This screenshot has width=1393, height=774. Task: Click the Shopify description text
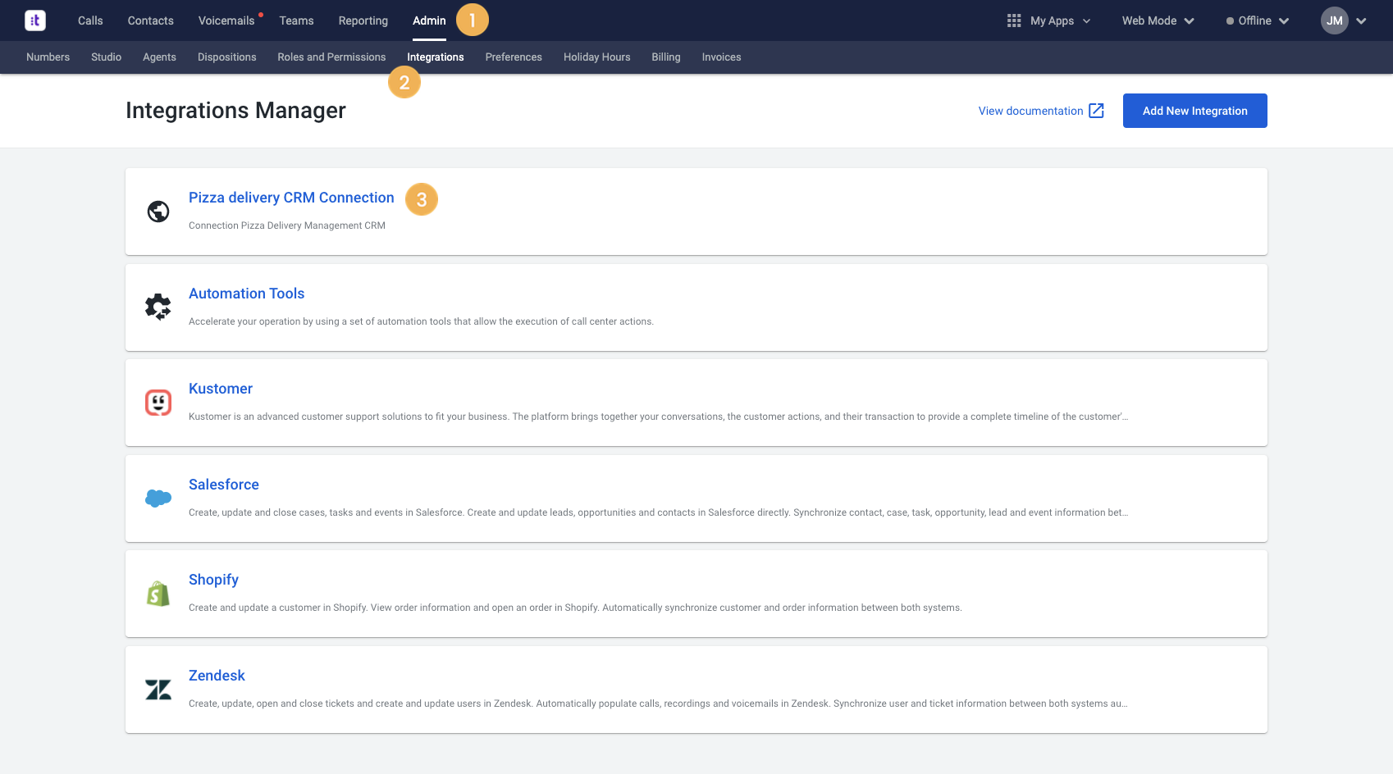[575, 608]
